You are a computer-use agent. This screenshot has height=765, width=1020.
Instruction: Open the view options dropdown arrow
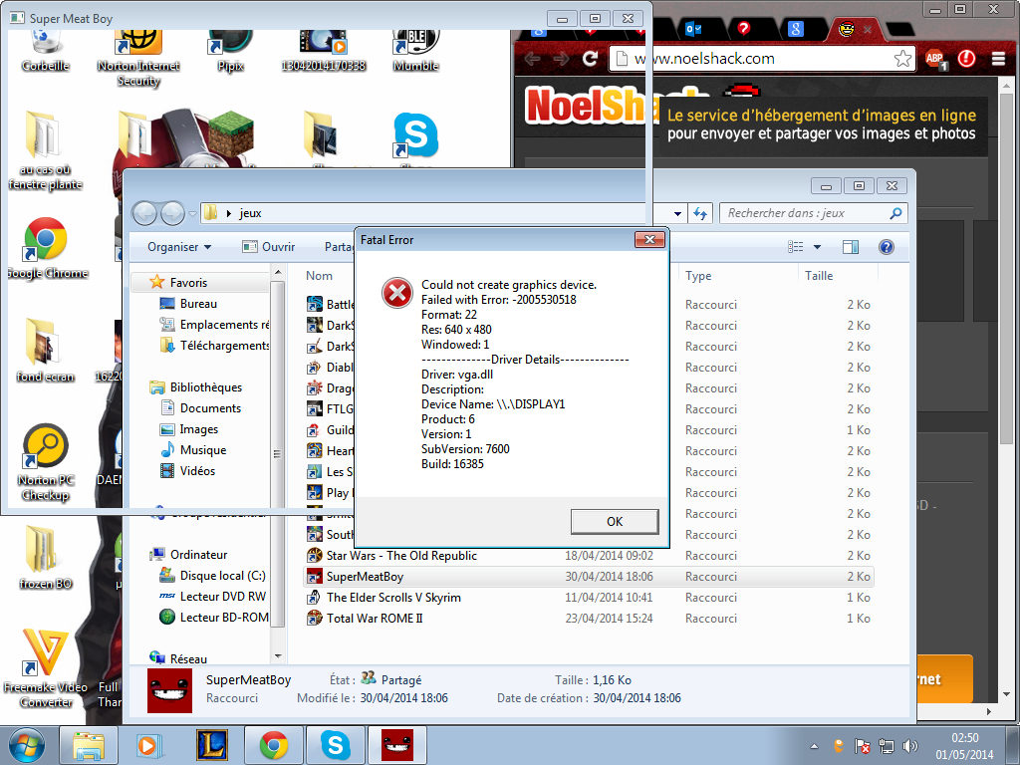coord(817,247)
